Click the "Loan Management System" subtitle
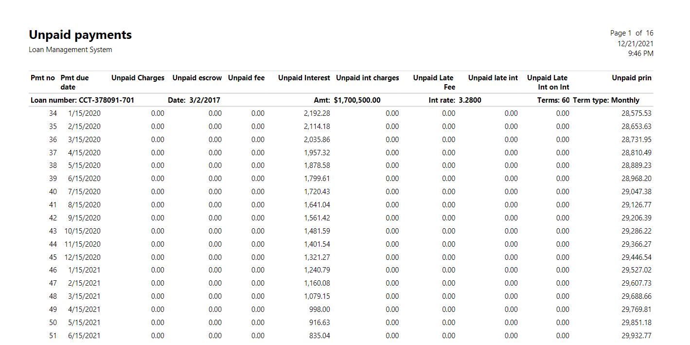Image resolution: width=690 pixels, height=345 pixels. pos(71,50)
